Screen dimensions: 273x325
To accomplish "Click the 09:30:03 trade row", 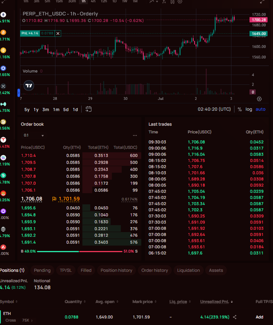I will tap(206, 142).
